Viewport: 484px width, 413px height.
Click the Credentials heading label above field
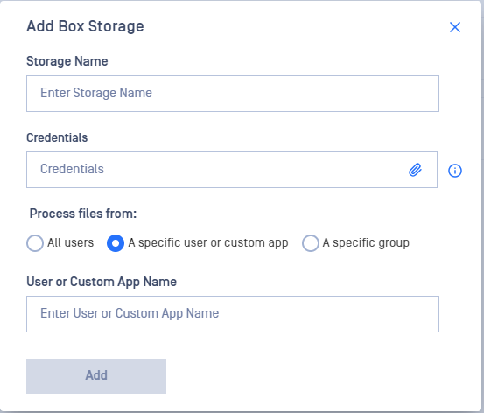[x=57, y=137]
